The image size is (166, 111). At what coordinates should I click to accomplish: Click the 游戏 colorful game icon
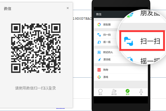tap(99, 77)
